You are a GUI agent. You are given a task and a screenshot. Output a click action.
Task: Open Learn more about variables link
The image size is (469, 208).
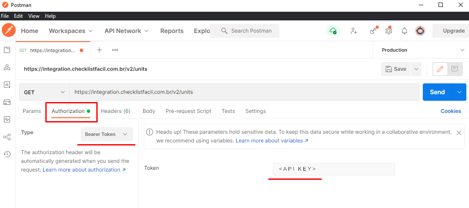tap(272, 141)
